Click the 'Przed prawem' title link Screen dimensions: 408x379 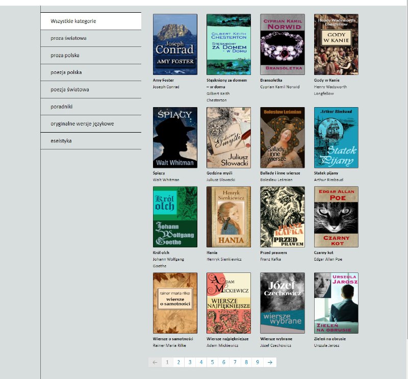(x=273, y=252)
